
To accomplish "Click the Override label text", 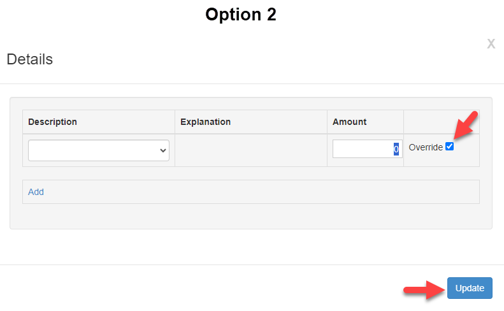I will click(x=426, y=147).
